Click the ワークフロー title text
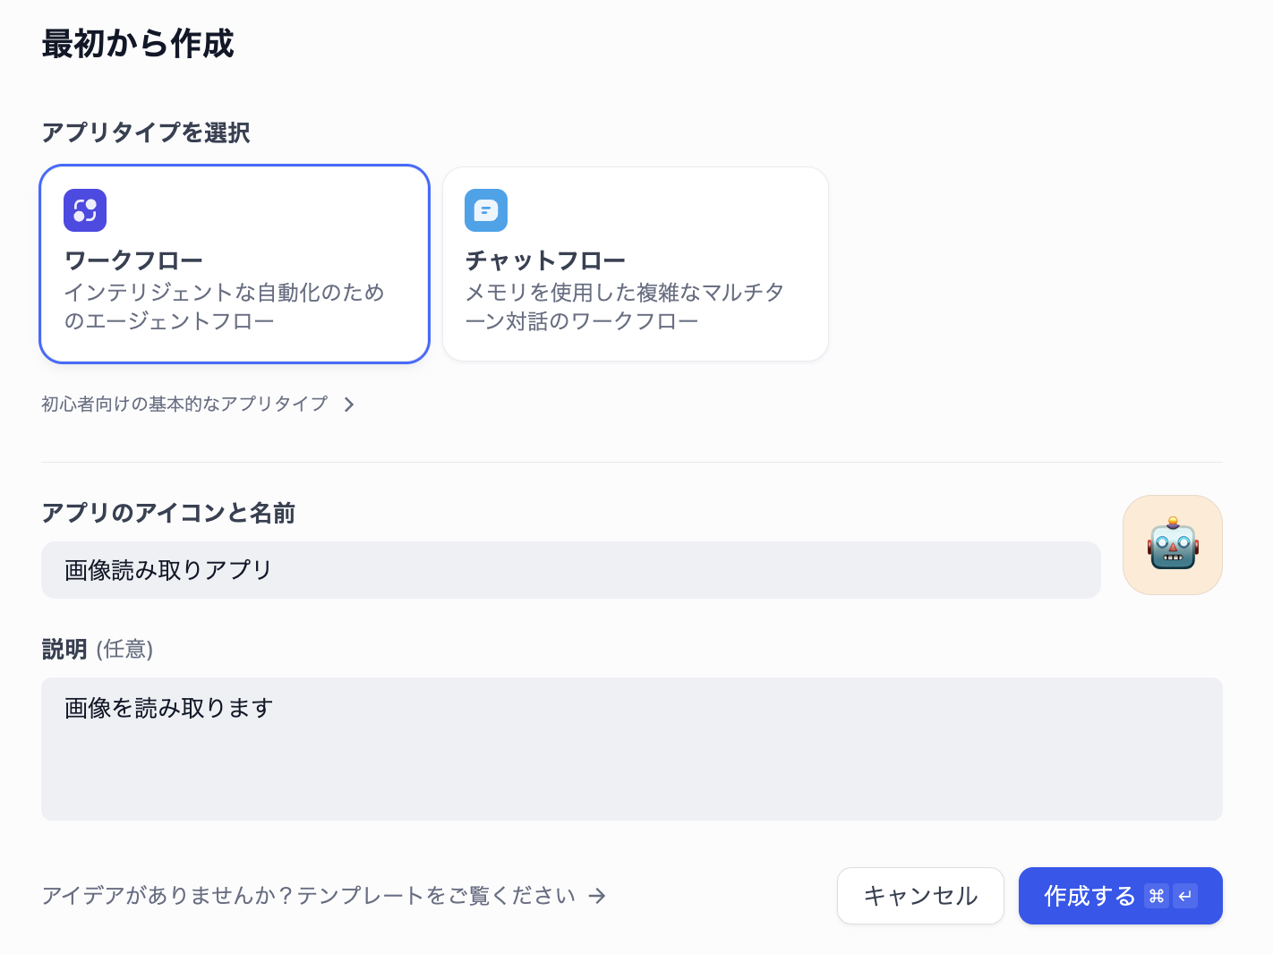This screenshot has height=954, width=1273. (x=133, y=260)
